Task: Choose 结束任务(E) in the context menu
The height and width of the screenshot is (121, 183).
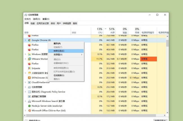Action: [x=66, y=51]
